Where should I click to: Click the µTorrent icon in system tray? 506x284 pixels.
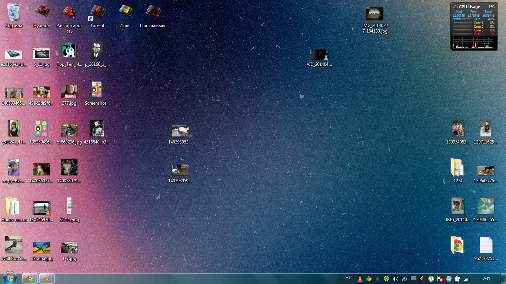(431, 279)
